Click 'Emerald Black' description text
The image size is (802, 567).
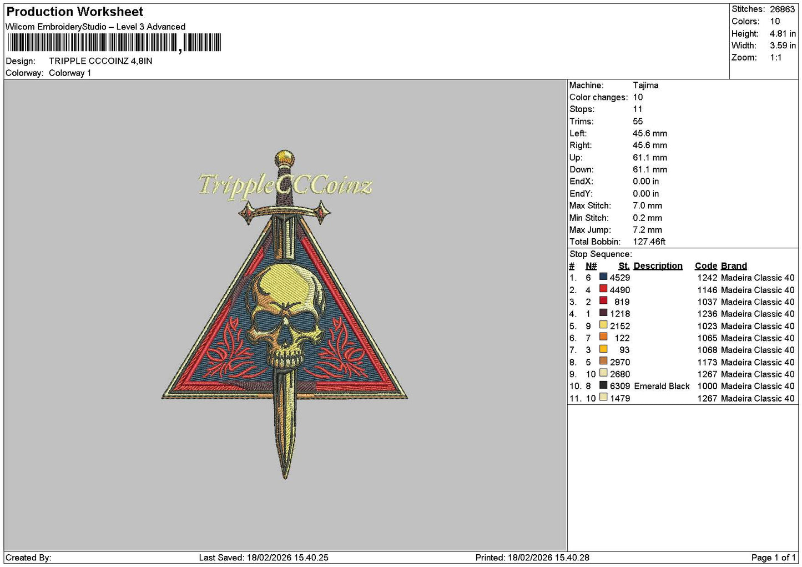tap(662, 386)
